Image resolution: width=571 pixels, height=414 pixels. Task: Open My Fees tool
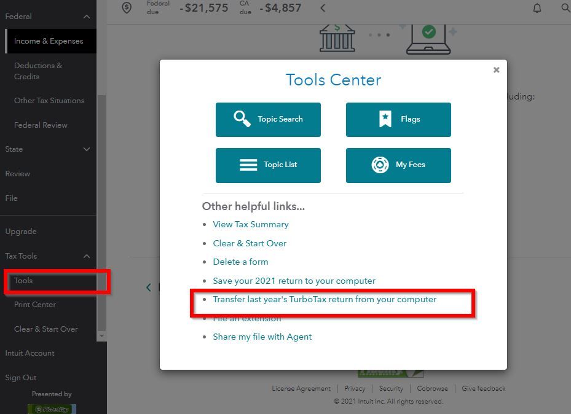(398, 165)
